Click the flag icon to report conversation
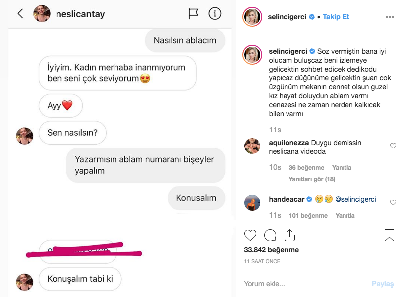Viewport: 402px width, 297px height. [193, 14]
